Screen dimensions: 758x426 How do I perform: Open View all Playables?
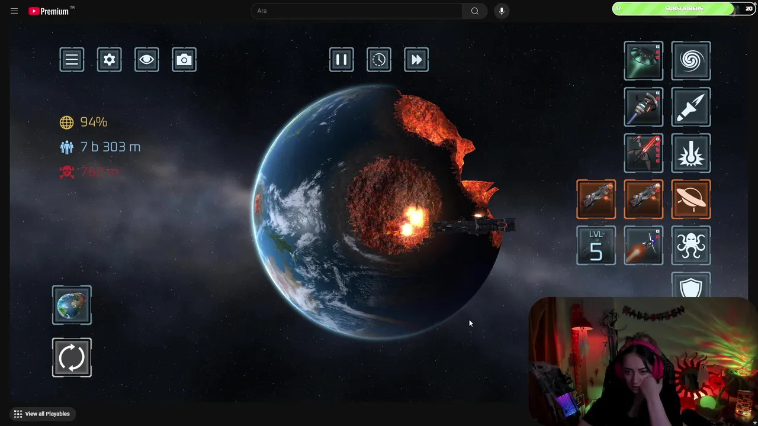[42, 414]
